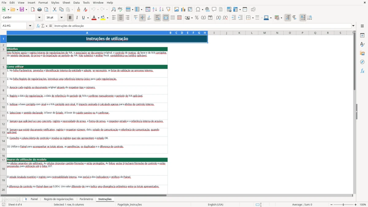The height and width of the screenshot is (207, 368).
Task: Click the zoom in plus button
Action: 356,205
